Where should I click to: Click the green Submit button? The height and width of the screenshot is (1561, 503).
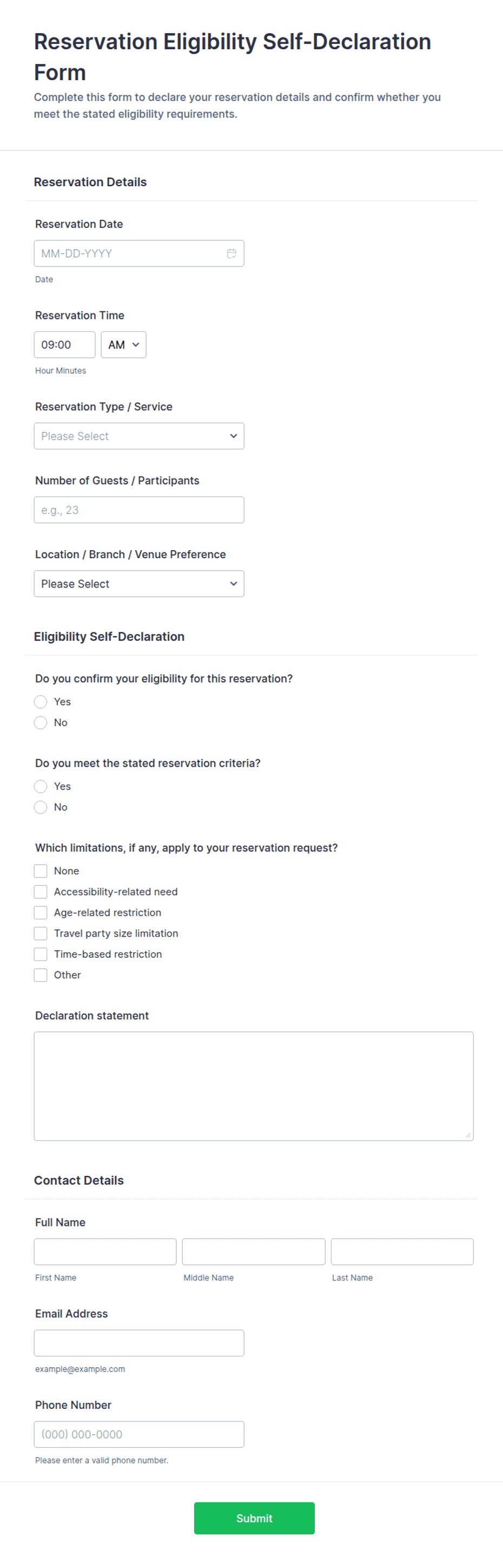point(254,1518)
